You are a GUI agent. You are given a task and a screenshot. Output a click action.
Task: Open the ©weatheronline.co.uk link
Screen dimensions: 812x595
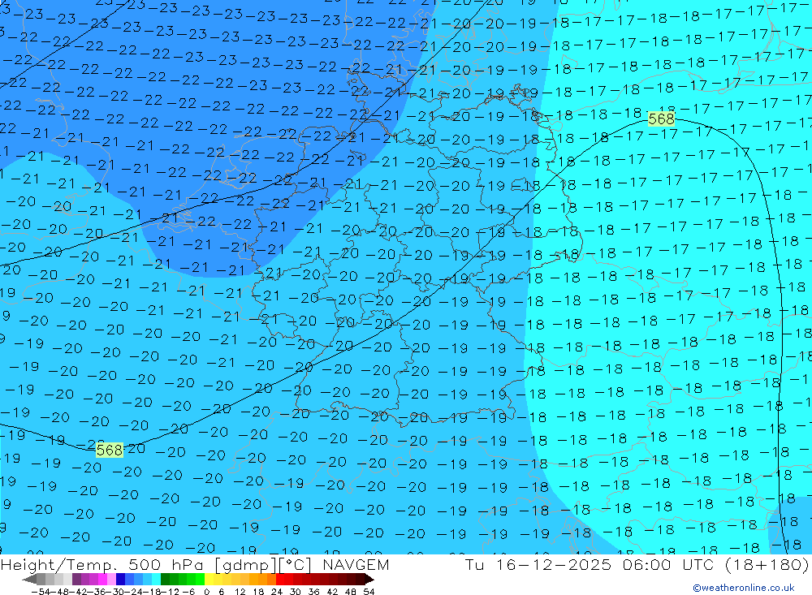[744, 588]
